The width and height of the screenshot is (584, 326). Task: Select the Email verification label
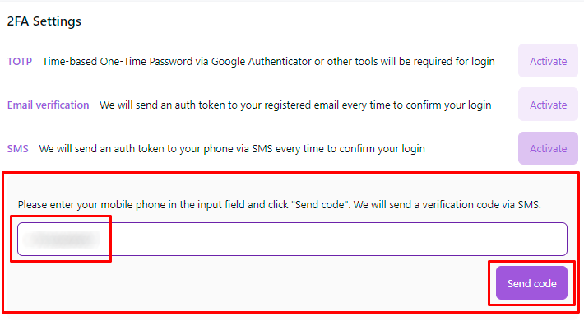tap(48, 105)
